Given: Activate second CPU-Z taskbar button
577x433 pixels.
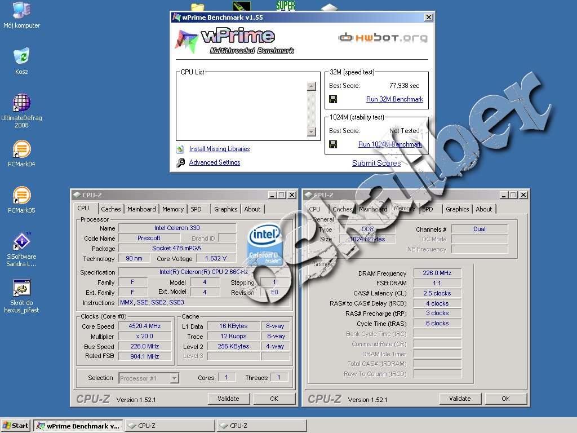Looking at the screenshot, I should click(x=261, y=426).
